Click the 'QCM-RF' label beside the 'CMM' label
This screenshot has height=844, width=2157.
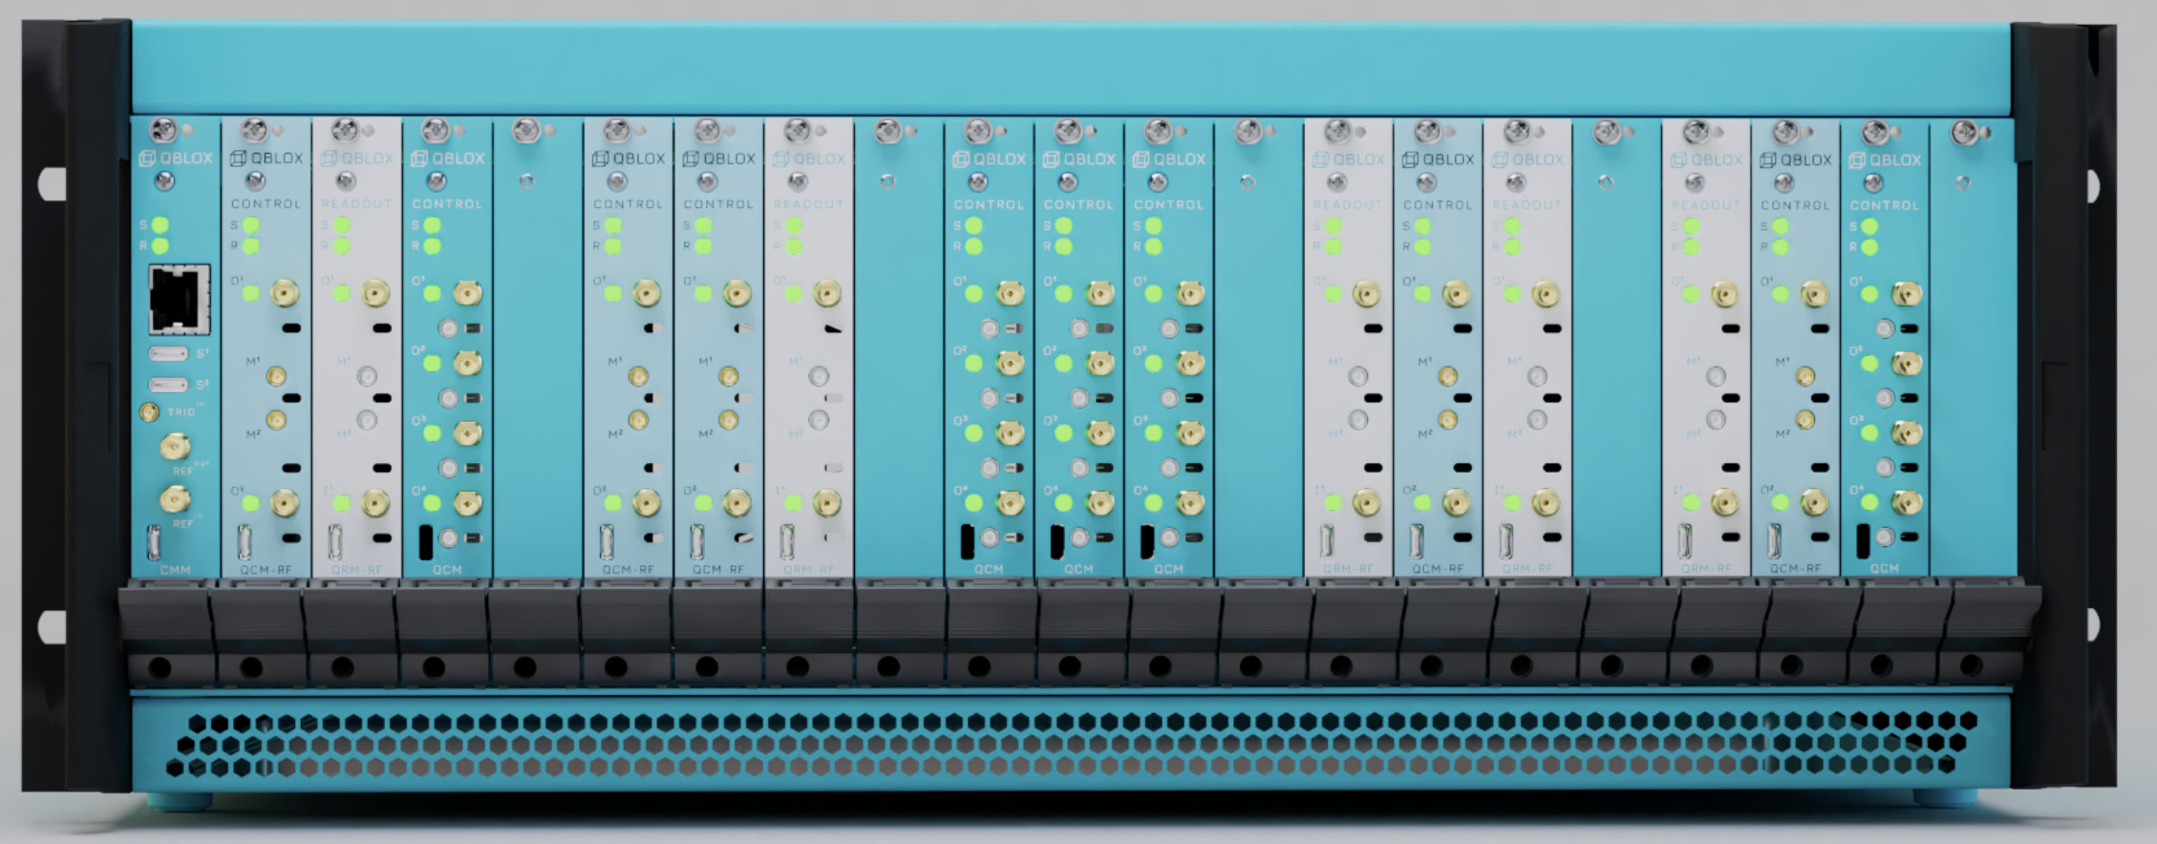[265, 570]
